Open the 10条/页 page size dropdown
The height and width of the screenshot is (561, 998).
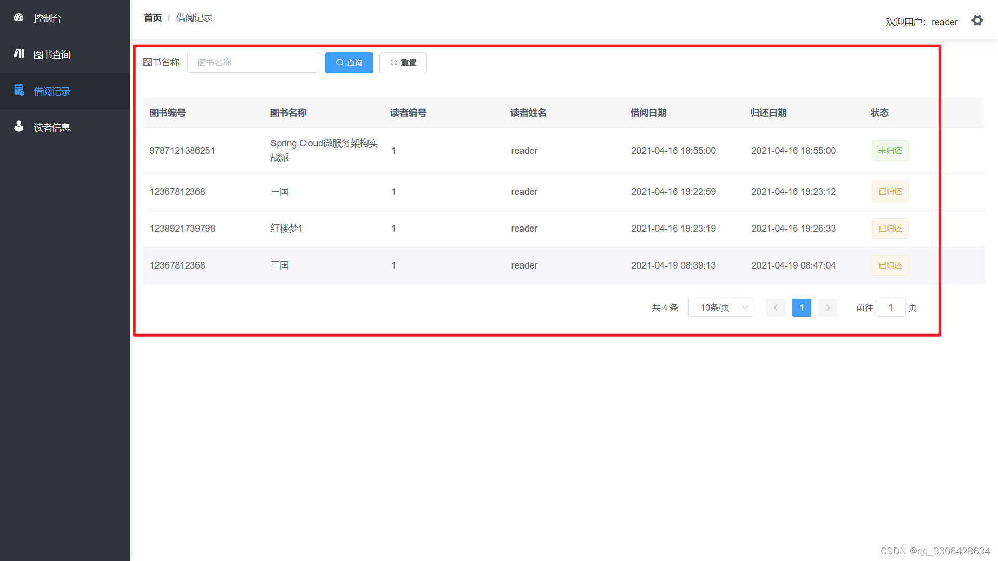point(720,308)
